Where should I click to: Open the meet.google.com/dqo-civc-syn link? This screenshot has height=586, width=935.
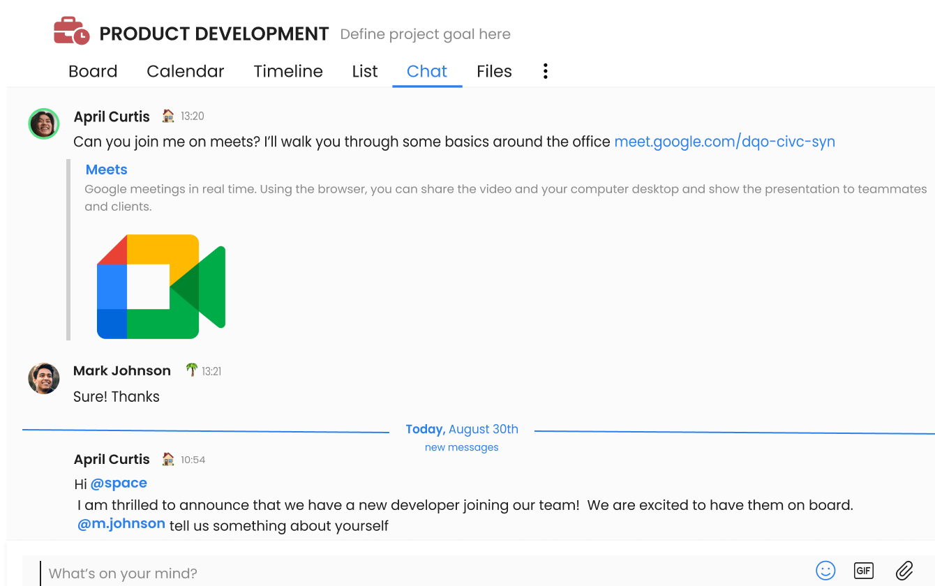point(724,142)
